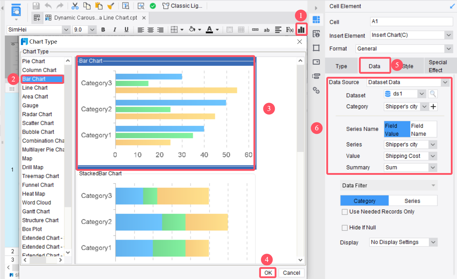Select Field Name for Series Name
Viewport: 457px width, 279px height.
[x=423, y=129]
